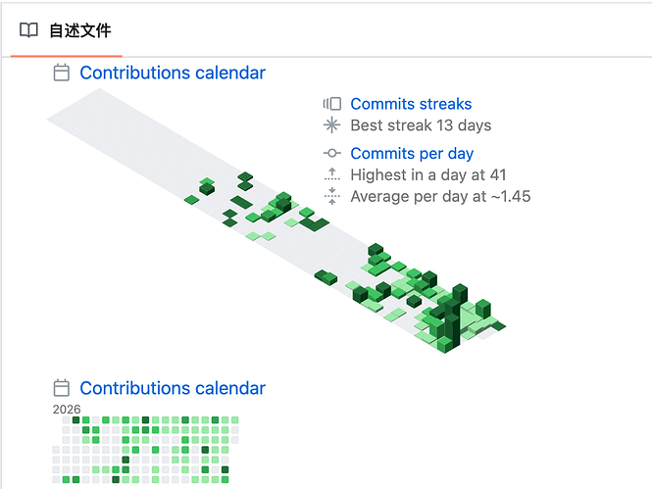
Task: Click the calendar icon beside lower Contributions calendar
Action: click(x=62, y=388)
